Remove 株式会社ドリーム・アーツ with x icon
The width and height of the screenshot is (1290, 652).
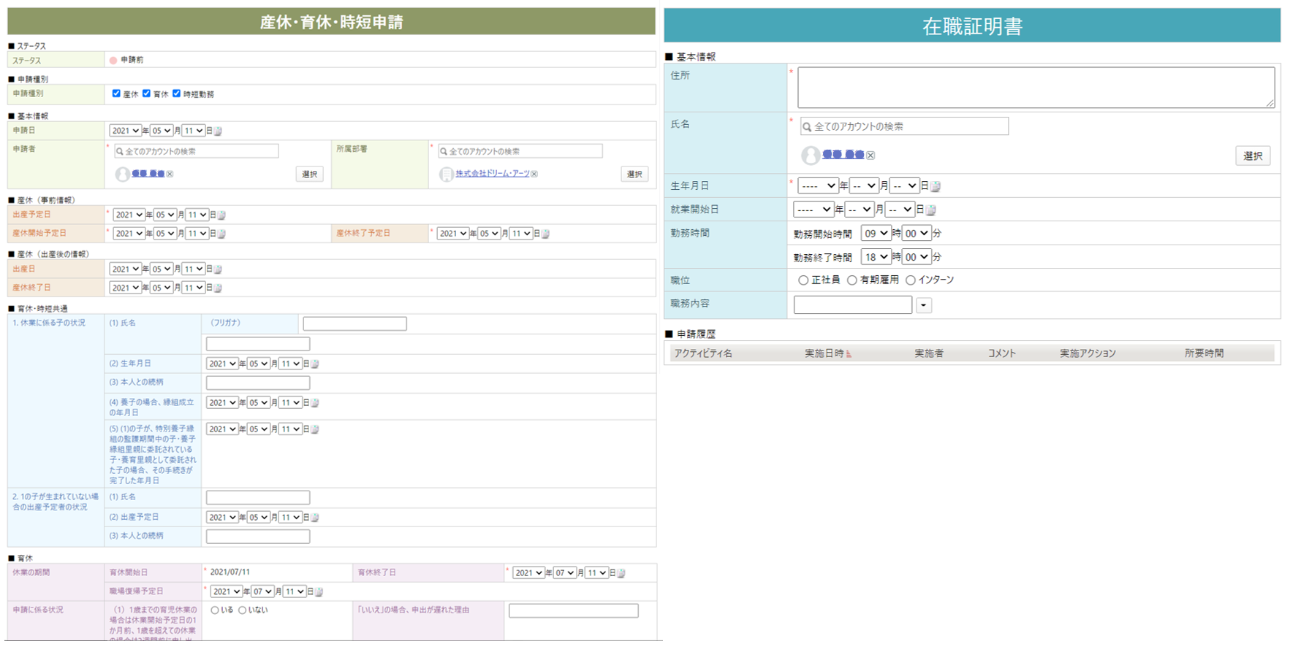coord(534,174)
